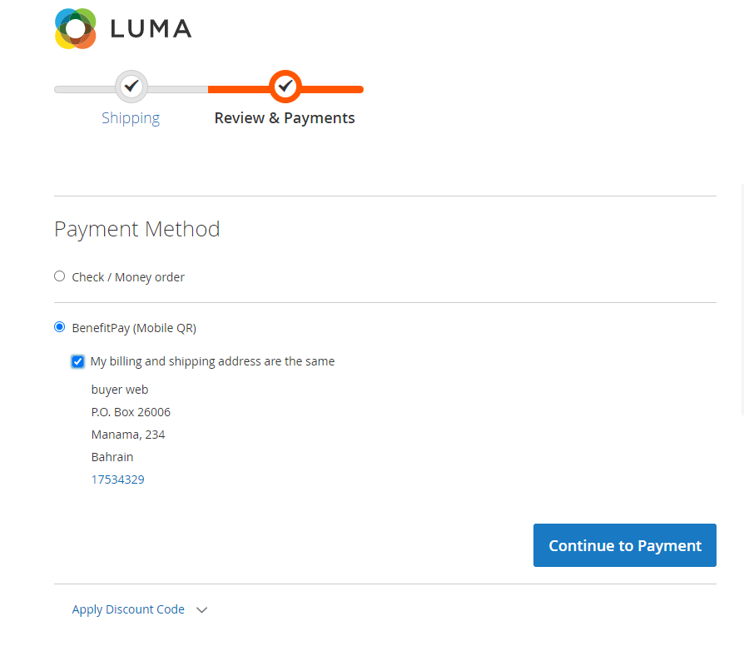744x646 pixels.
Task: Click the Payment Method heading
Action: 137,229
